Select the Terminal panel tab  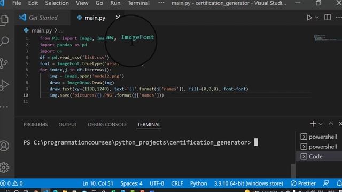tap(149, 124)
